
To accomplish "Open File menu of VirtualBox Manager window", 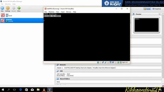I will click(2, 4).
